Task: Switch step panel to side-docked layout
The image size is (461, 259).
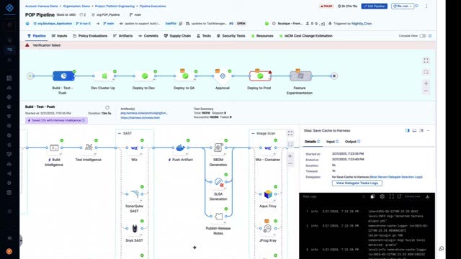Action: click(407, 130)
